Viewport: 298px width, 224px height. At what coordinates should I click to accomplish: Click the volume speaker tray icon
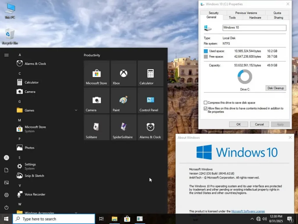[265, 219]
